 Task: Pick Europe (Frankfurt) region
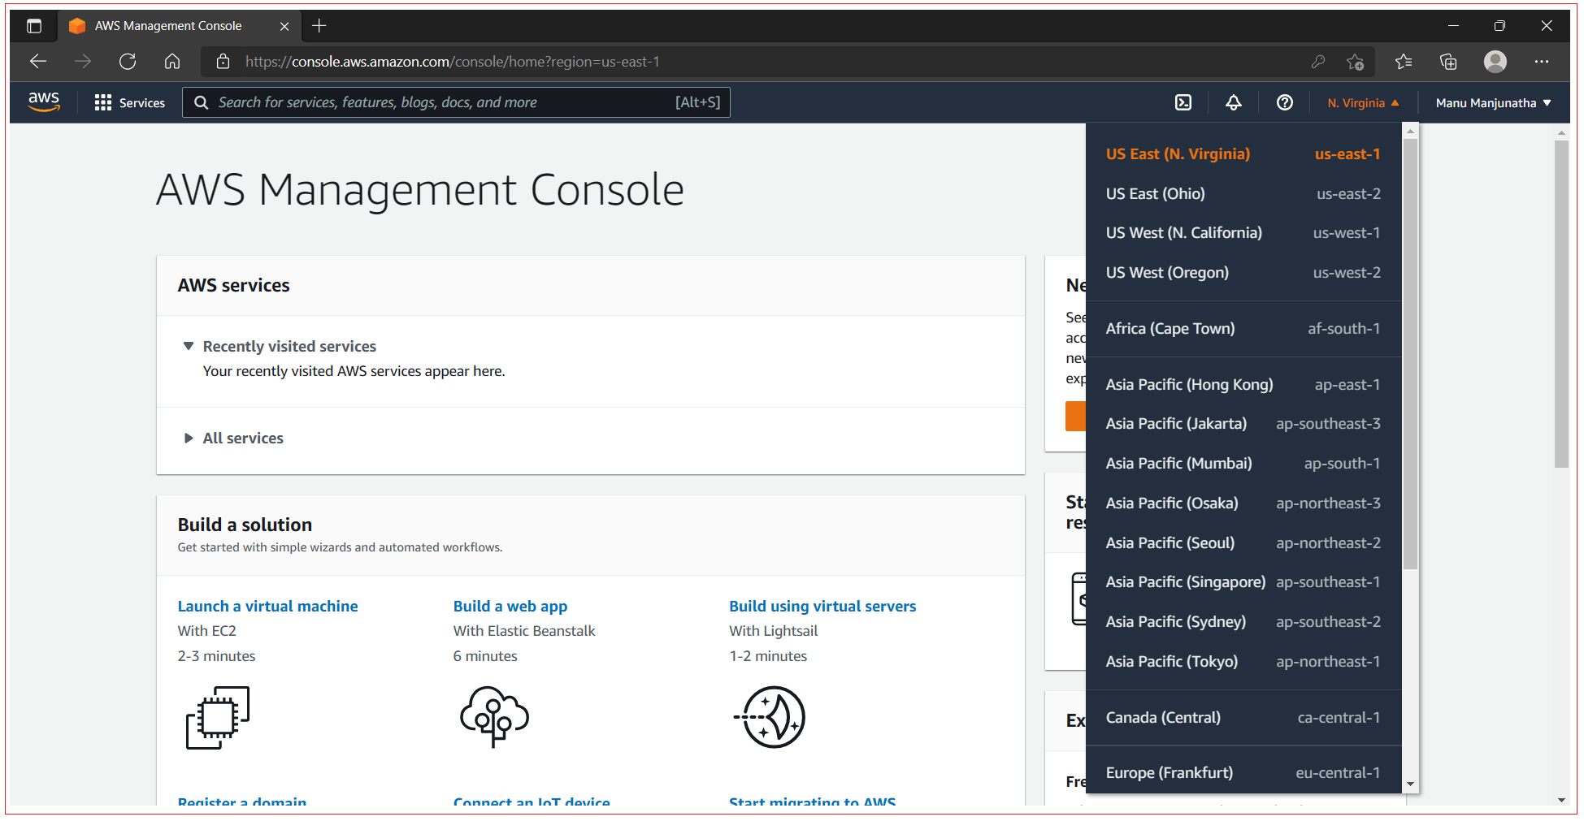[x=1243, y=773]
